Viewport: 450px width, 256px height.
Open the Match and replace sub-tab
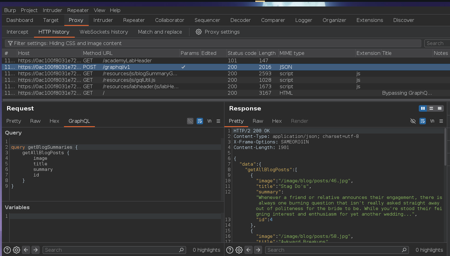[x=160, y=32]
